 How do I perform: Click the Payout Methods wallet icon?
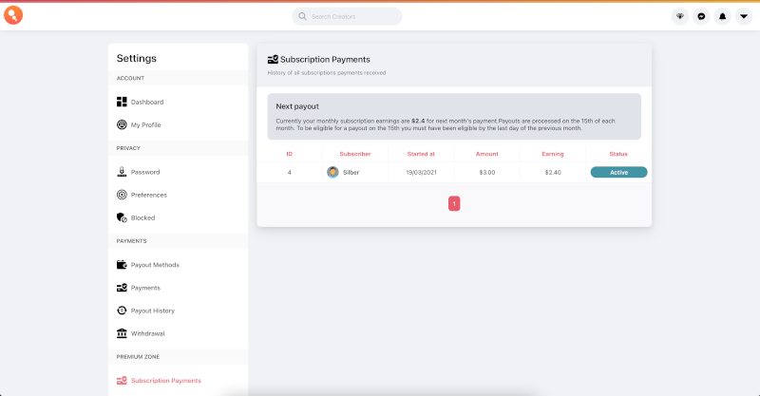pos(122,264)
